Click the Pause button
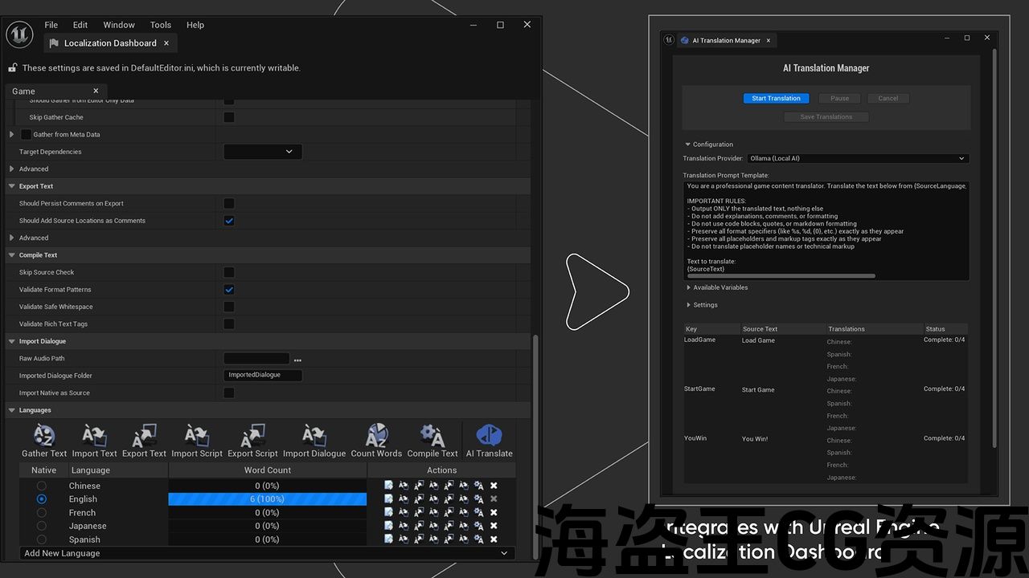 pyautogui.click(x=839, y=99)
